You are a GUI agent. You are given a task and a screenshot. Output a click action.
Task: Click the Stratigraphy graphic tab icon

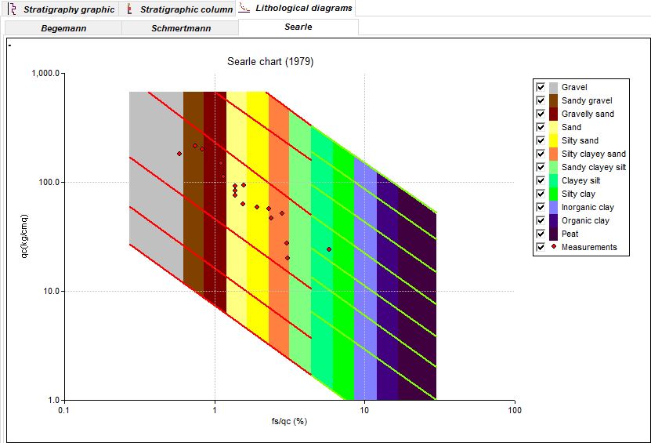(12, 9)
